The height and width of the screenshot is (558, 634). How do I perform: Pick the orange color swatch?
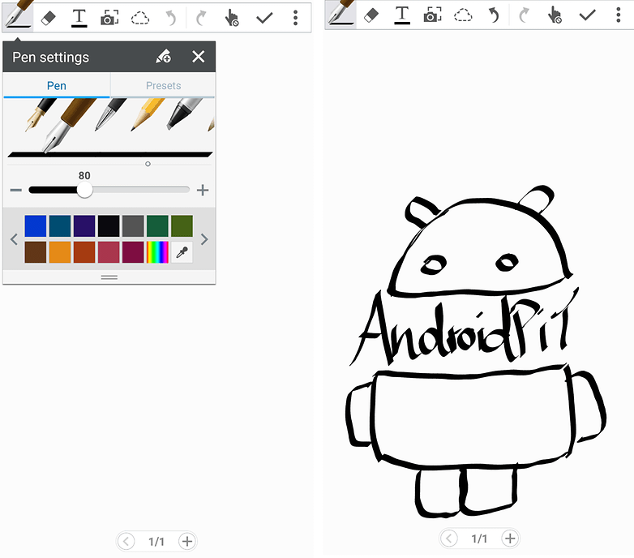click(x=60, y=252)
